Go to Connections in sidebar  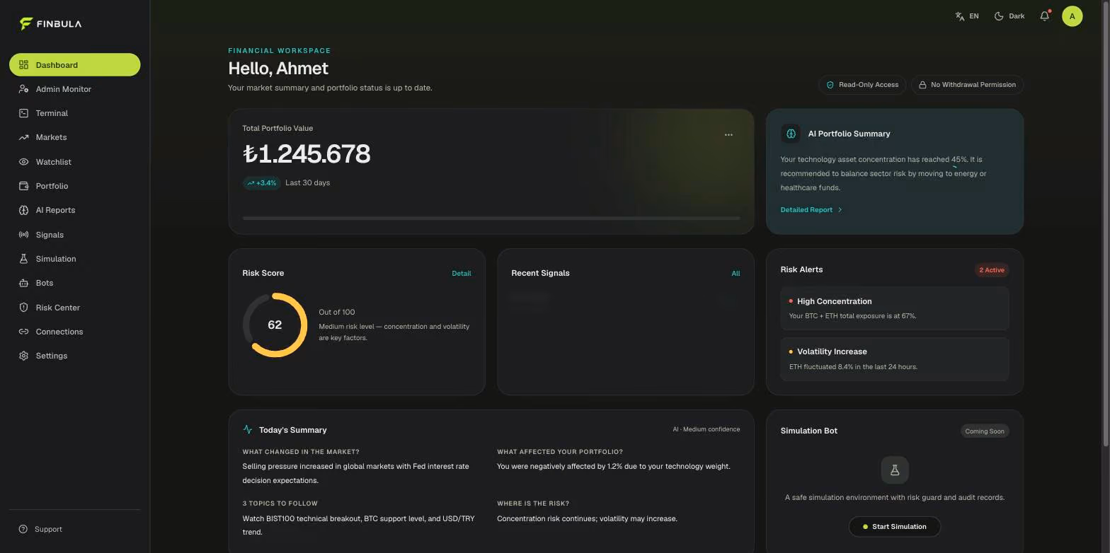coord(74,332)
